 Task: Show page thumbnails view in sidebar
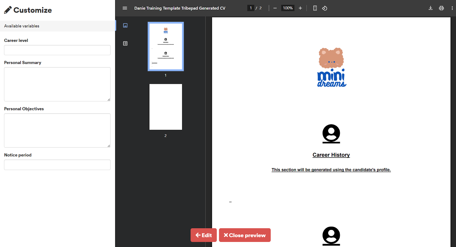(125, 26)
